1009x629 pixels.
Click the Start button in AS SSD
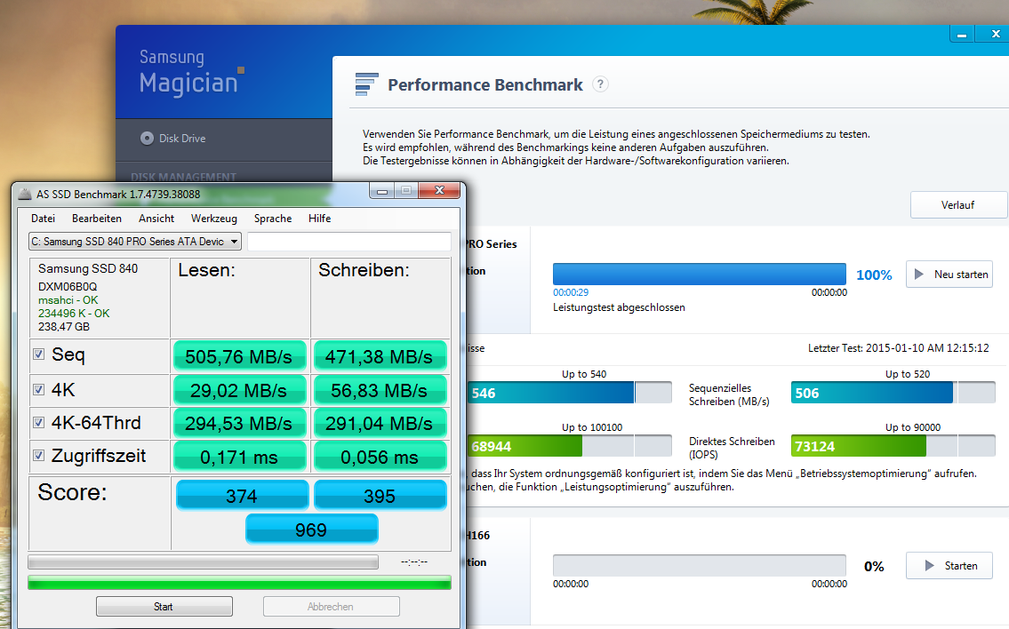(164, 607)
